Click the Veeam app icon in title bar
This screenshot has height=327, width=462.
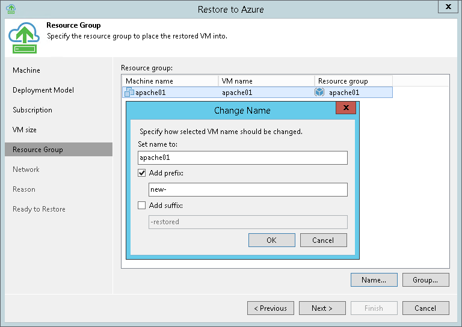[10, 9]
